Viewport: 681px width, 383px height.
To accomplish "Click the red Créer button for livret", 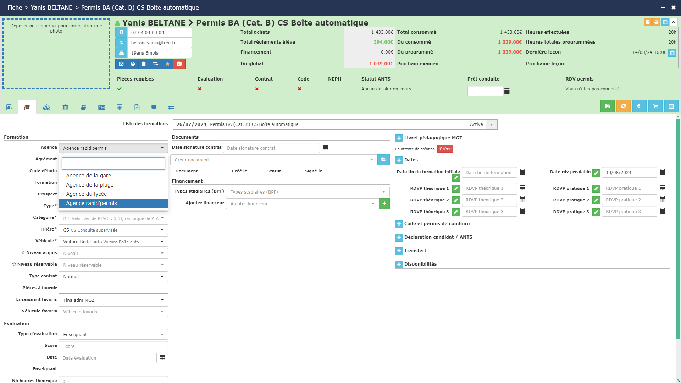I will click(445, 149).
